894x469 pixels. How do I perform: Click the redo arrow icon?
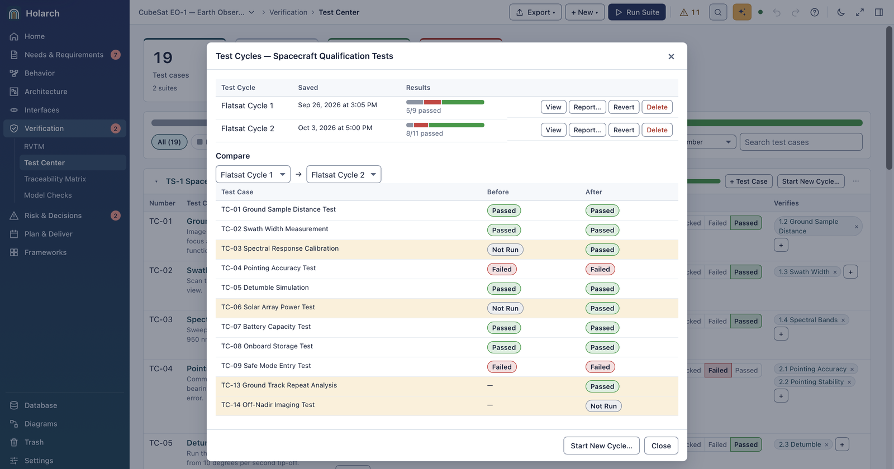click(x=796, y=12)
